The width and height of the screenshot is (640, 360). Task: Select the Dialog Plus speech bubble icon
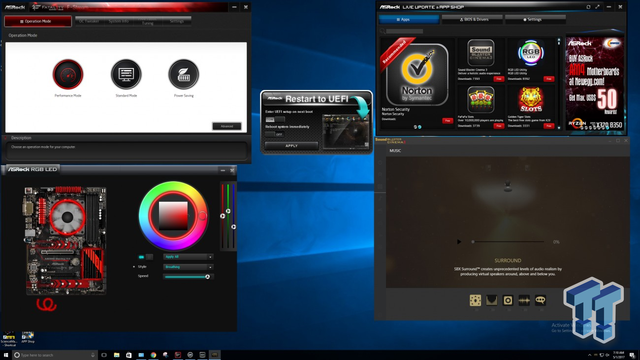pos(541,300)
